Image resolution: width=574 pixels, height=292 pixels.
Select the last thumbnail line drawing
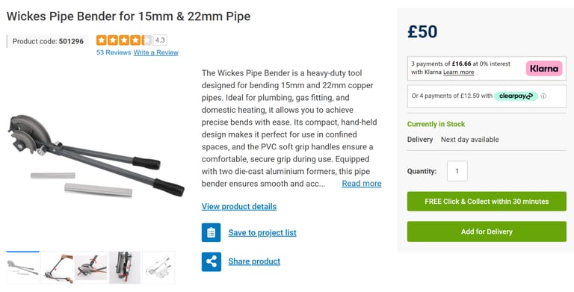click(x=158, y=268)
